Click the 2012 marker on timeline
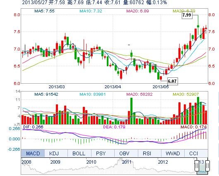Viewport: 219px width, 176px height. tap(163, 162)
